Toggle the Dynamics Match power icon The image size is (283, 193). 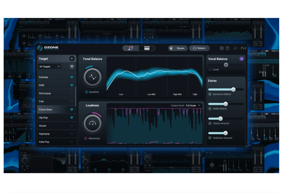tap(210, 94)
